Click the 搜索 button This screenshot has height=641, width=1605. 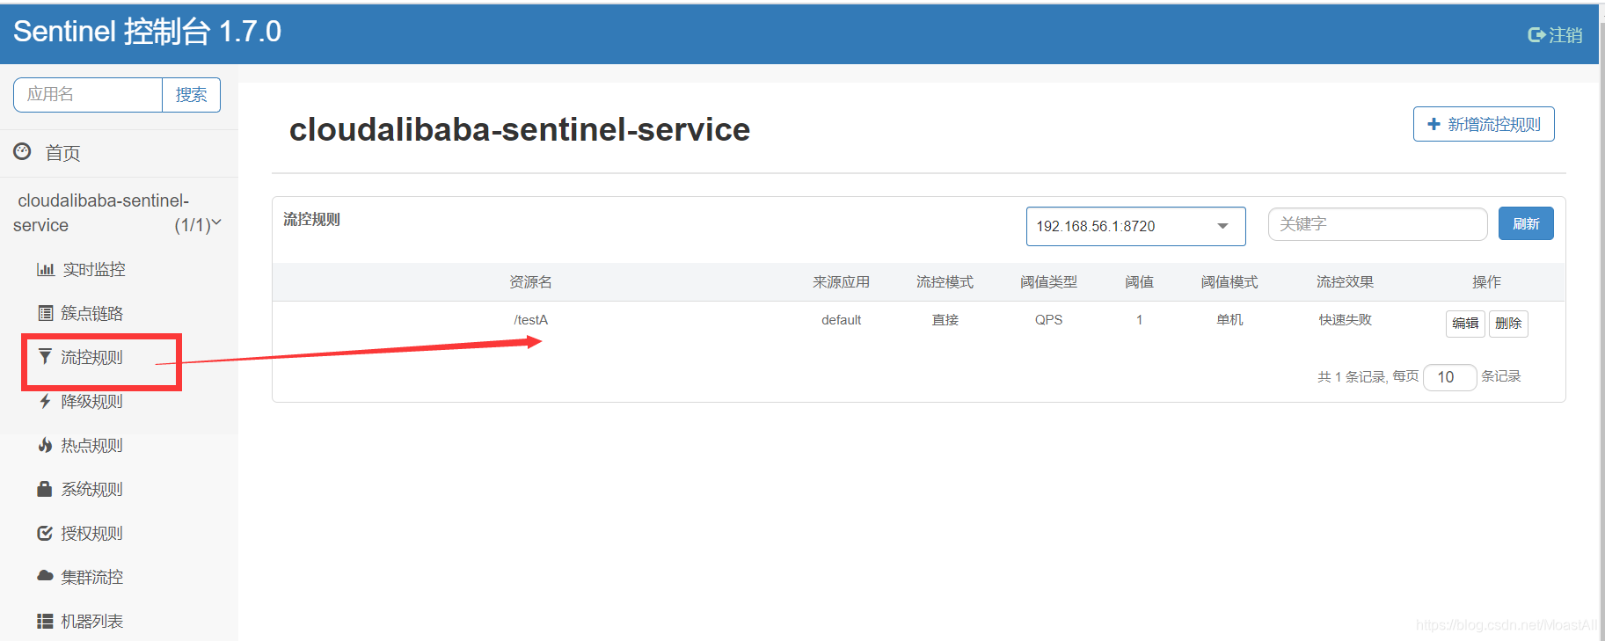click(191, 94)
